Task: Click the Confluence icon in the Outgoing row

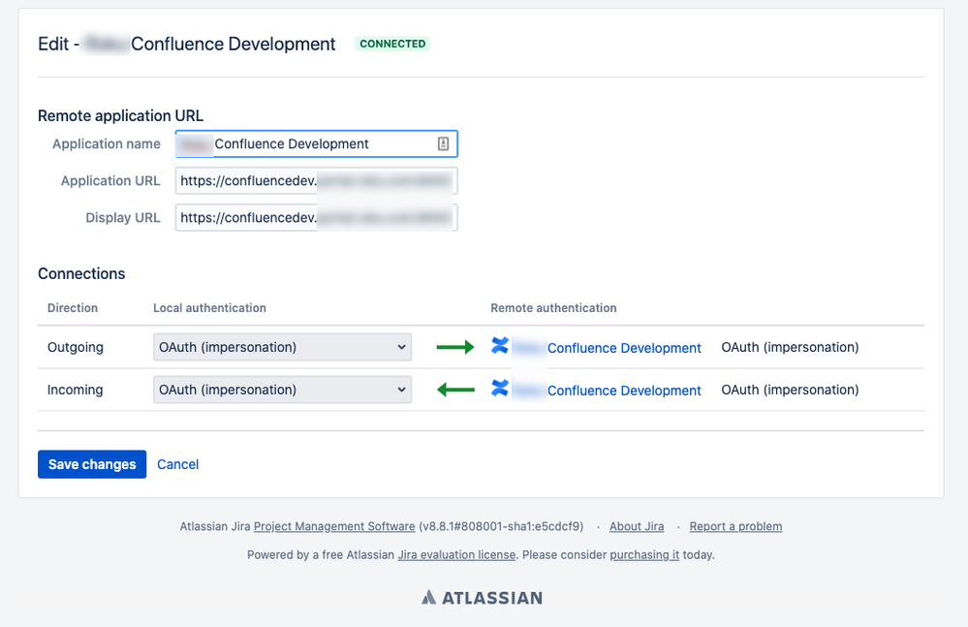Action: point(499,346)
